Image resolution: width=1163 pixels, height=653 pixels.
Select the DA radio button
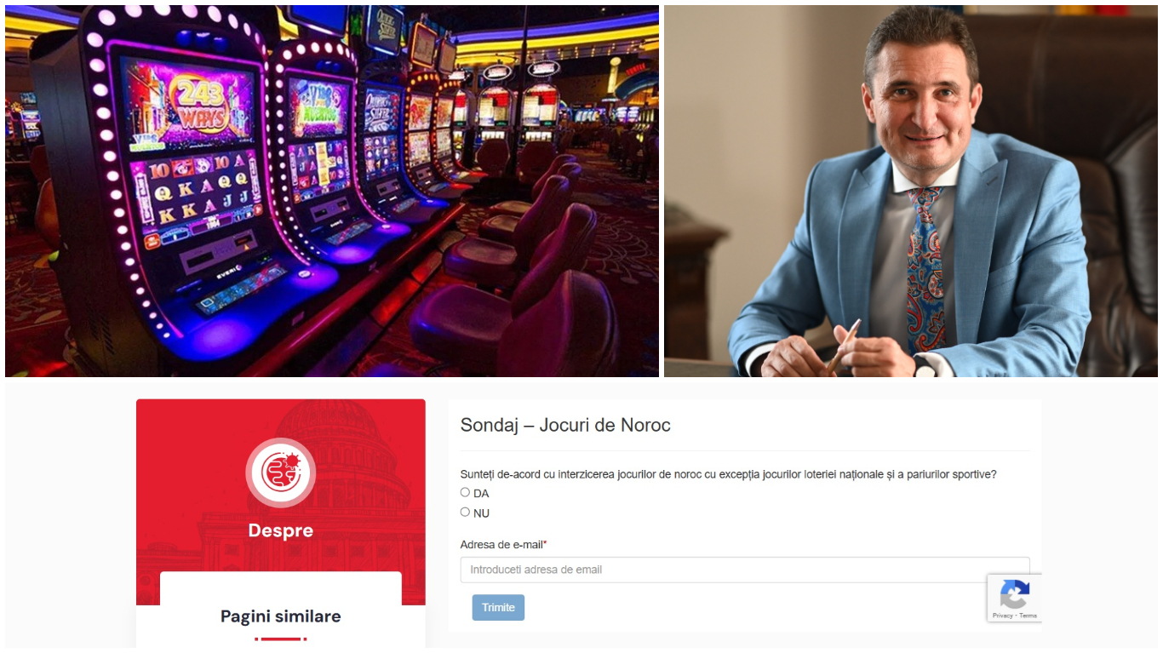[x=465, y=492]
